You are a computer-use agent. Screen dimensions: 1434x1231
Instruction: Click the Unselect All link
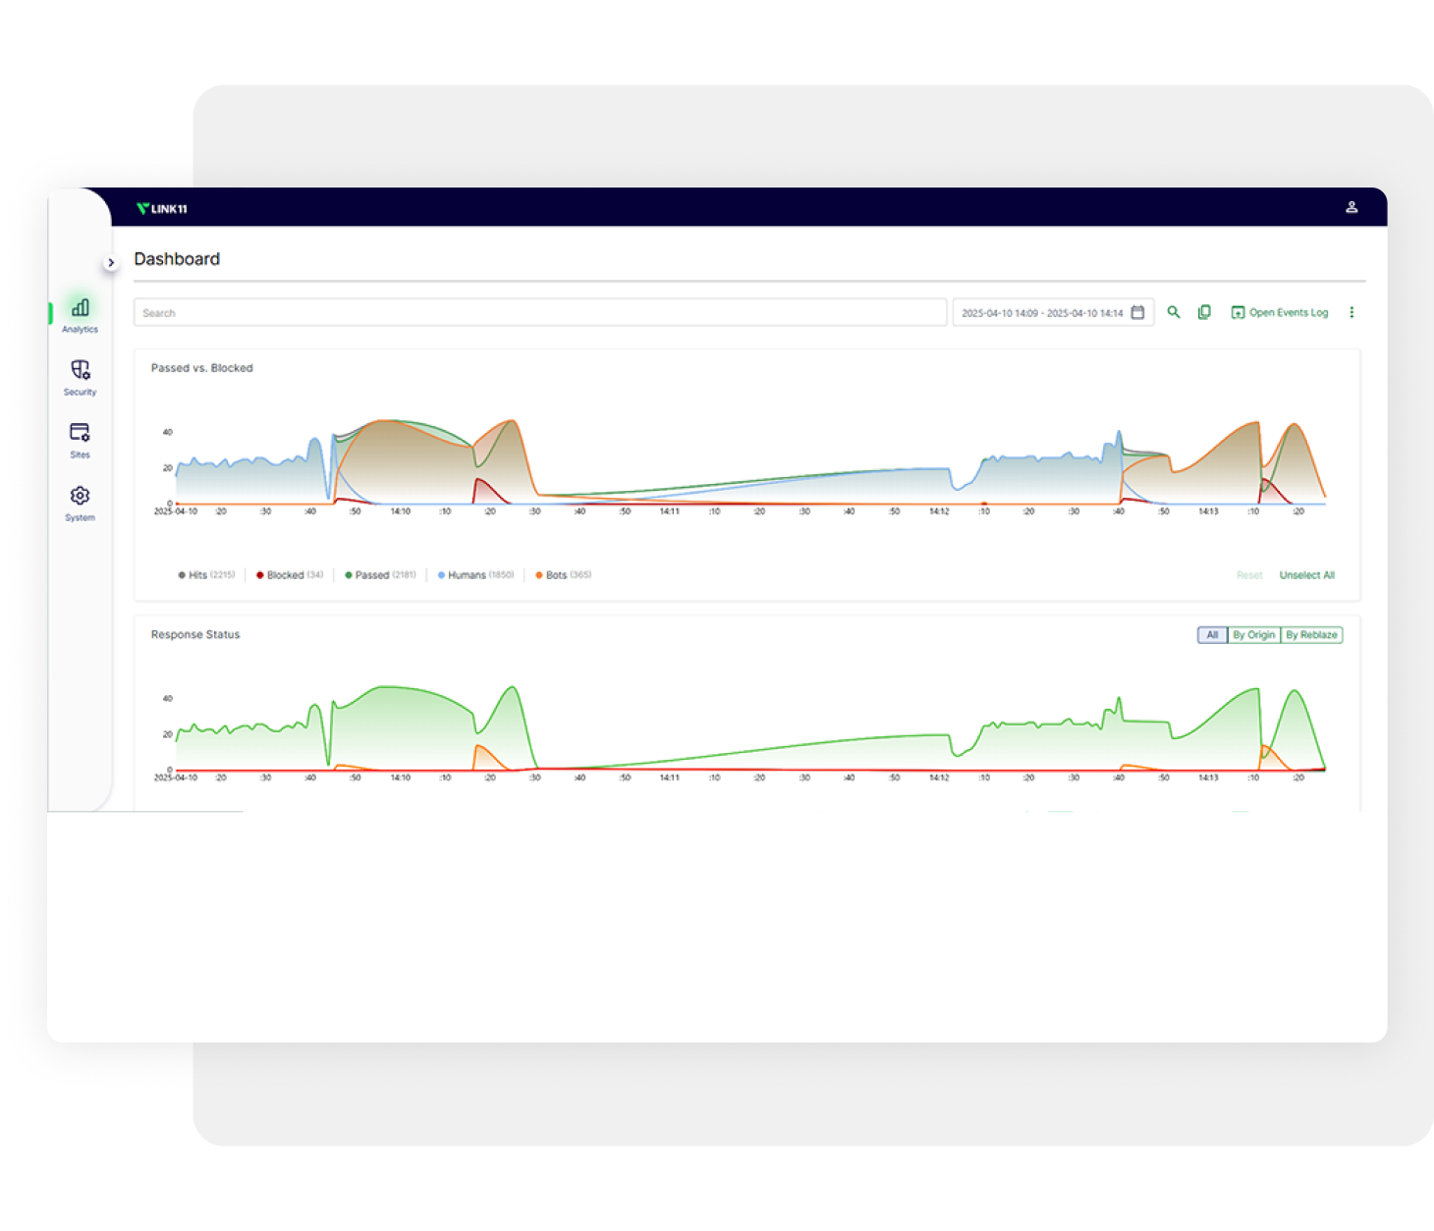(1306, 575)
